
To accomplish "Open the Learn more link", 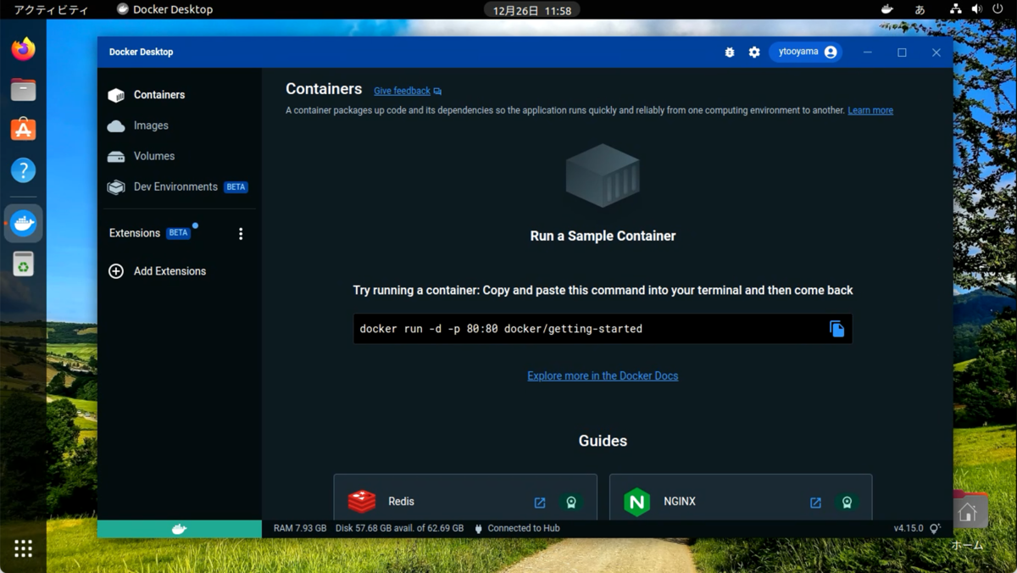I will [870, 110].
